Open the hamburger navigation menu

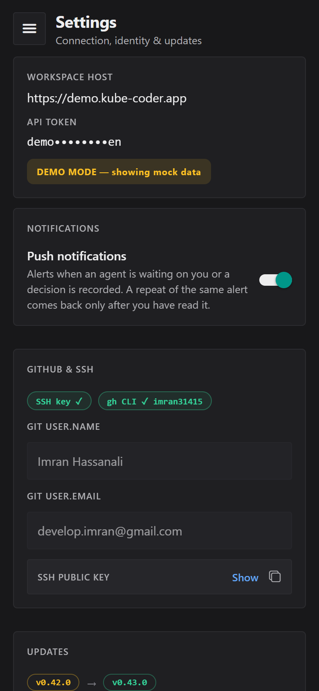(x=29, y=29)
